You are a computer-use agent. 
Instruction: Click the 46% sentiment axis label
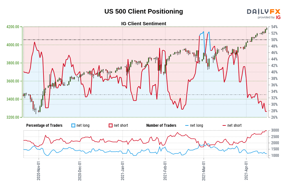274,53
